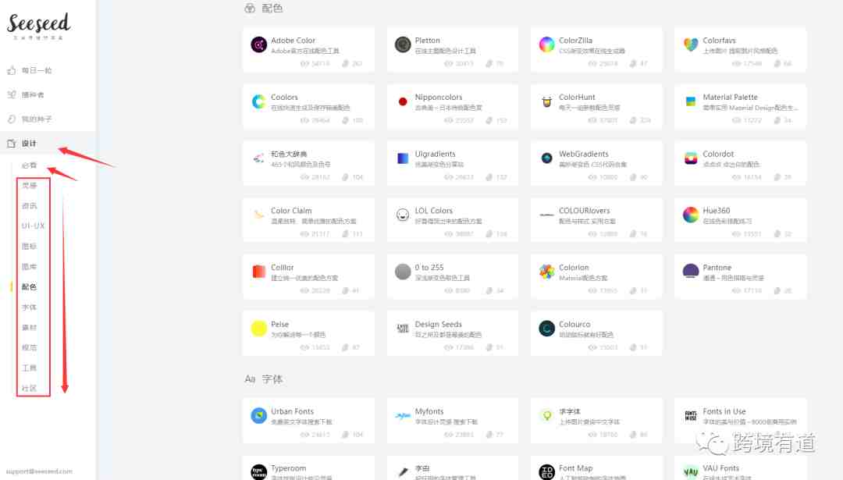This screenshot has width=843, height=480.
Task: Open 我的种子 in the sidebar
Action: click(x=37, y=119)
